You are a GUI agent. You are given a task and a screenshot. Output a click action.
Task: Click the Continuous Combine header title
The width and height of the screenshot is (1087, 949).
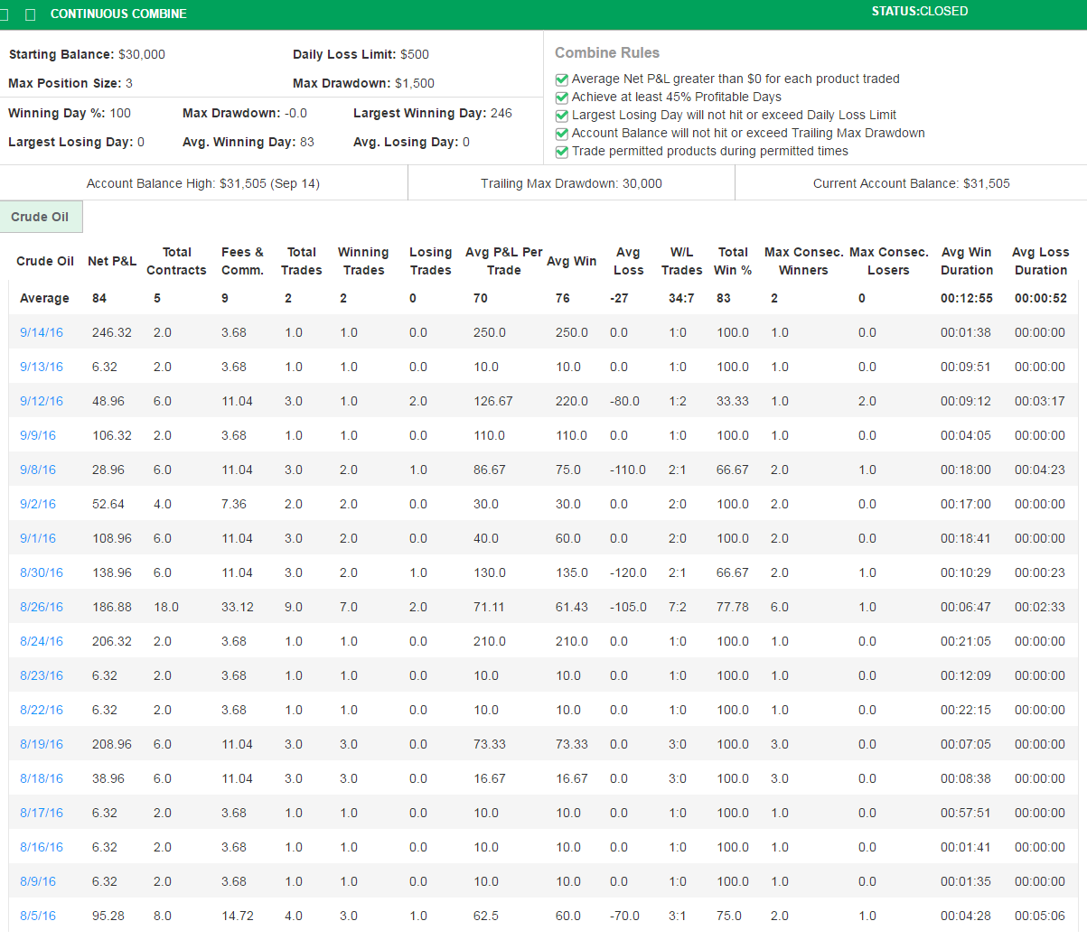coord(118,14)
